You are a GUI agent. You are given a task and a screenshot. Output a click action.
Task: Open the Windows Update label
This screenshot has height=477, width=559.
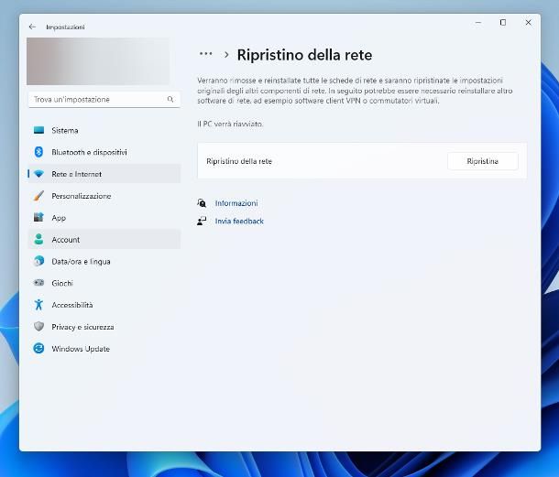[x=81, y=349]
